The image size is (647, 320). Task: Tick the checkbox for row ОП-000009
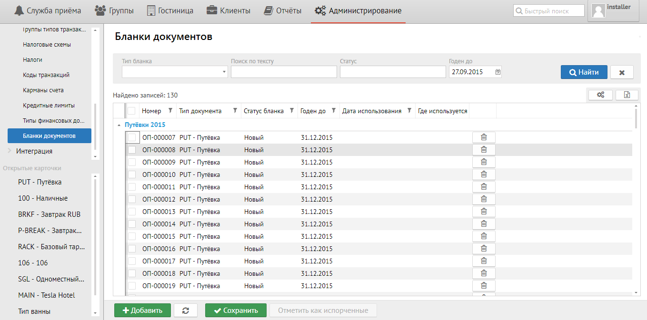point(132,162)
